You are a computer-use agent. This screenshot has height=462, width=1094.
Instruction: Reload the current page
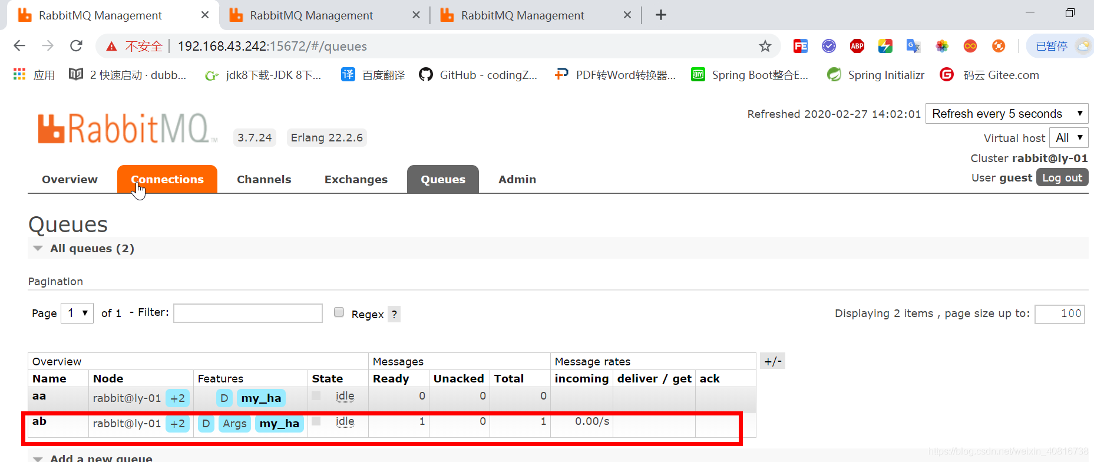(76, 46)
